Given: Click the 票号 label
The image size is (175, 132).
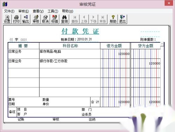Looking at the screenshot, I should click(x=12, y=100).
